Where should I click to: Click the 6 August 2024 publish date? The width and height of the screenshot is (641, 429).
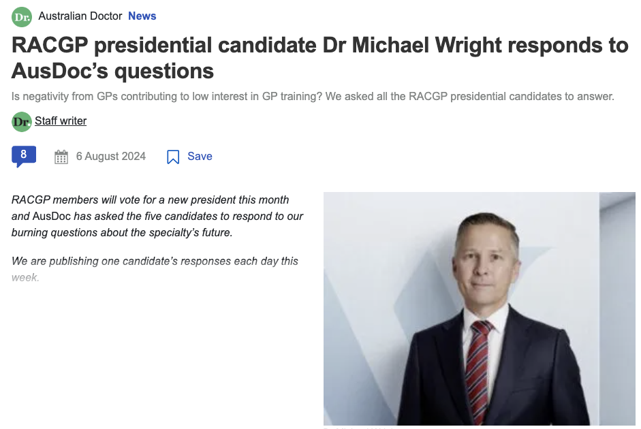point(111,156)
